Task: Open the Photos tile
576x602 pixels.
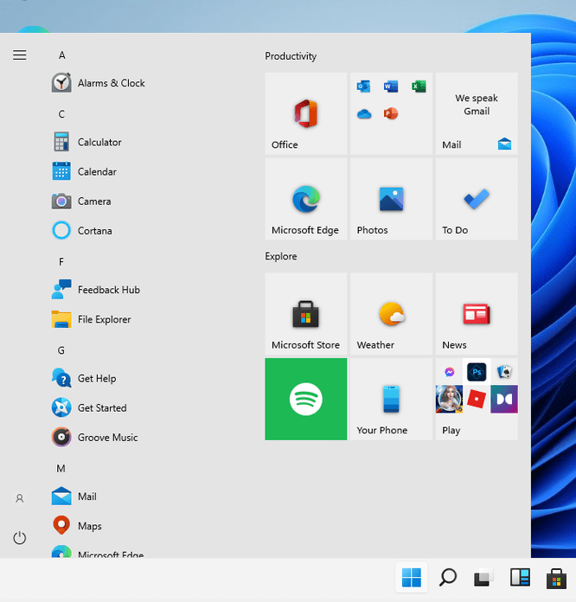Action: click(391, 199)
